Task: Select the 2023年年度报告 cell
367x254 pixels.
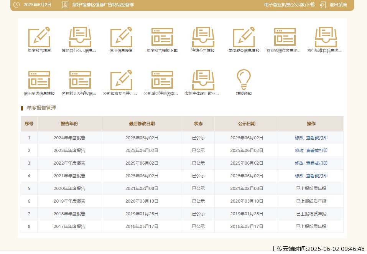Action: point(69,150)
